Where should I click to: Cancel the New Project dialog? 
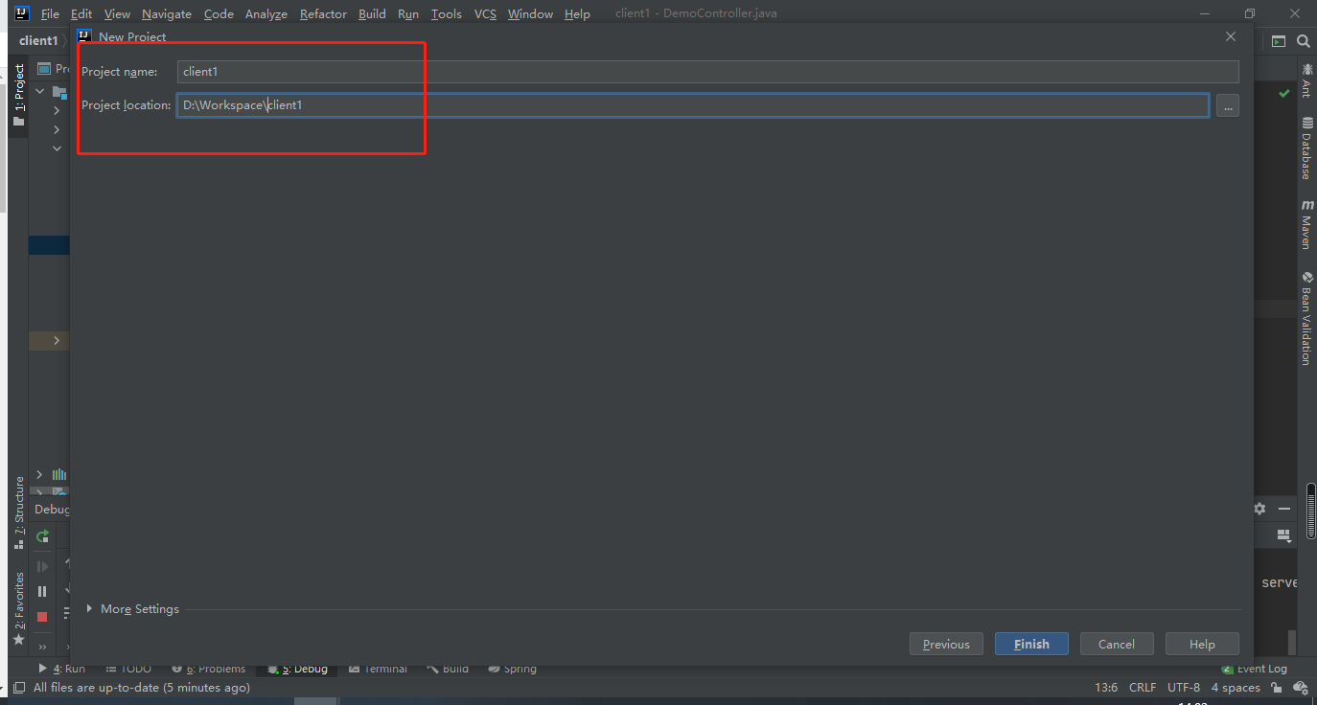pyautogui.click(x=1116, y=644)
